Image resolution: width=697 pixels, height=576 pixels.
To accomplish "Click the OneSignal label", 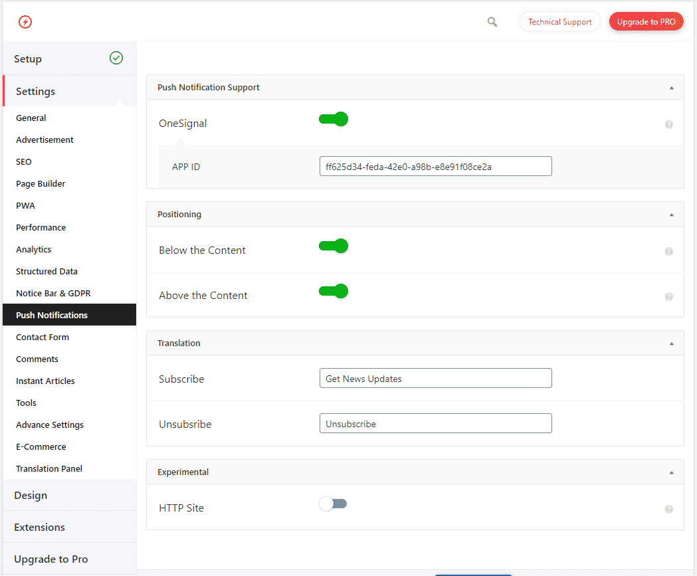I will [183, 124].
